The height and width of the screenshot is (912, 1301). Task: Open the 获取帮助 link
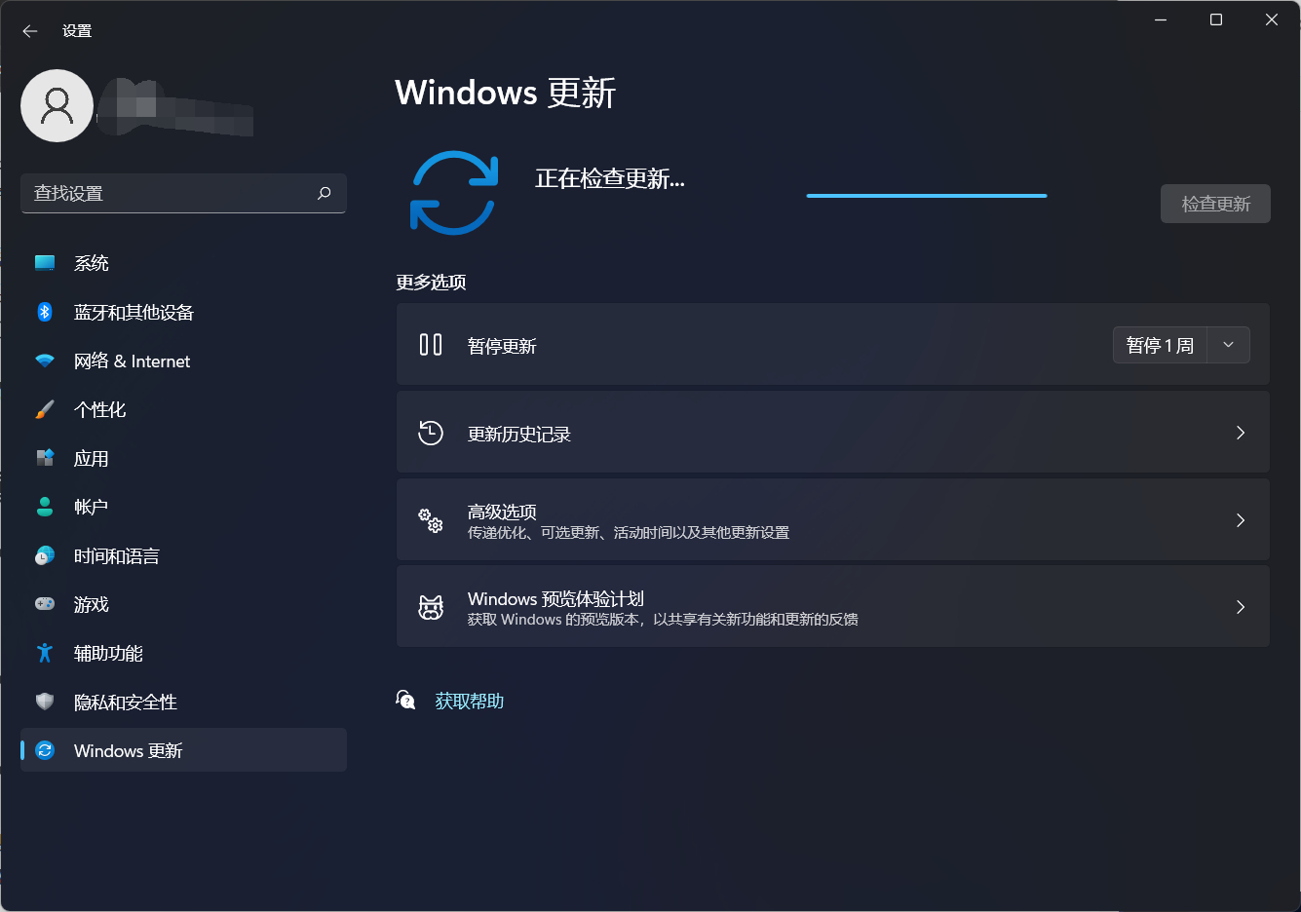469,702
